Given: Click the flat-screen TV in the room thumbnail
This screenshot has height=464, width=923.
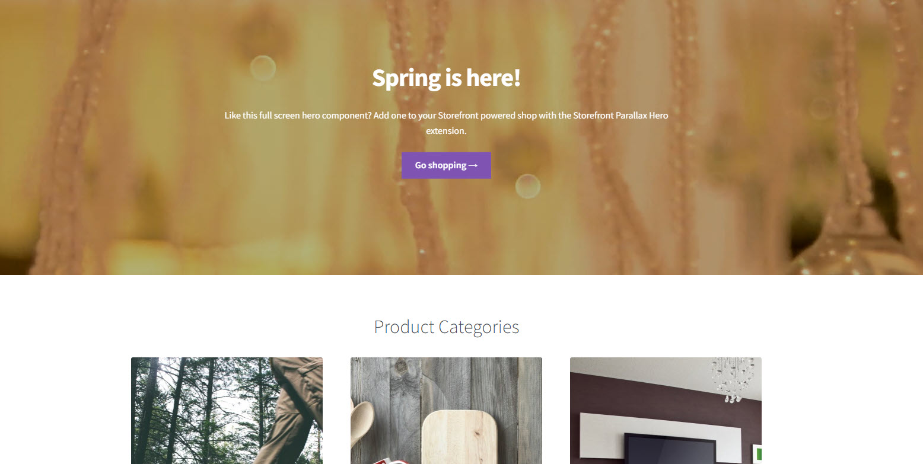Looking at the screenshot, I should point(669,449).
